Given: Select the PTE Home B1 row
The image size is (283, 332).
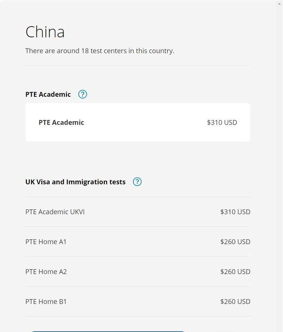Looking at the screenshot, I should [138, 301].
